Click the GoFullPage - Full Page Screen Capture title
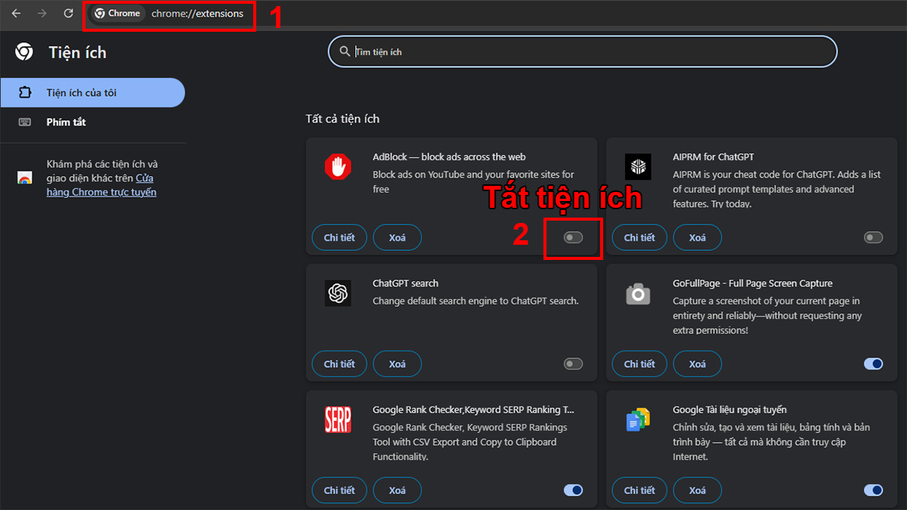907x510 pixels. coord(753,283)
